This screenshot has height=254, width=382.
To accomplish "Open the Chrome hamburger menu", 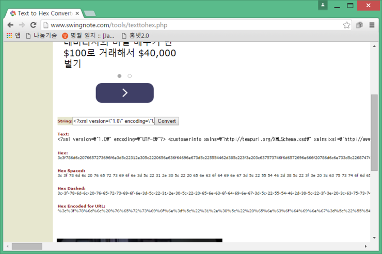I will (x=372, y=25).
